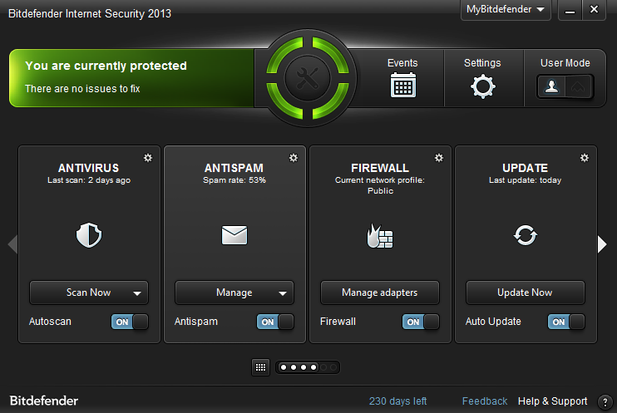Click the Bitdefender logo at the bottom
The height and width of the screenshot is (413, 617).
(x=44, y=401)
